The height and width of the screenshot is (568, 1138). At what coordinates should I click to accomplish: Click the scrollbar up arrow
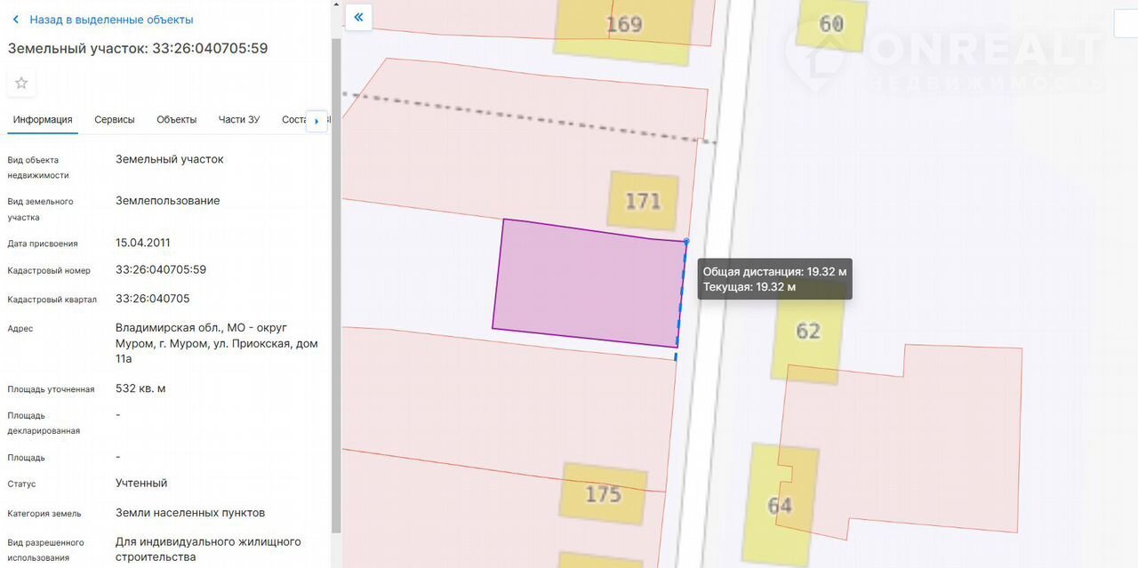point(336,4)
